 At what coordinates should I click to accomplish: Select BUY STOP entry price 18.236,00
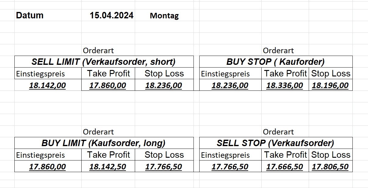coord(230,85)
